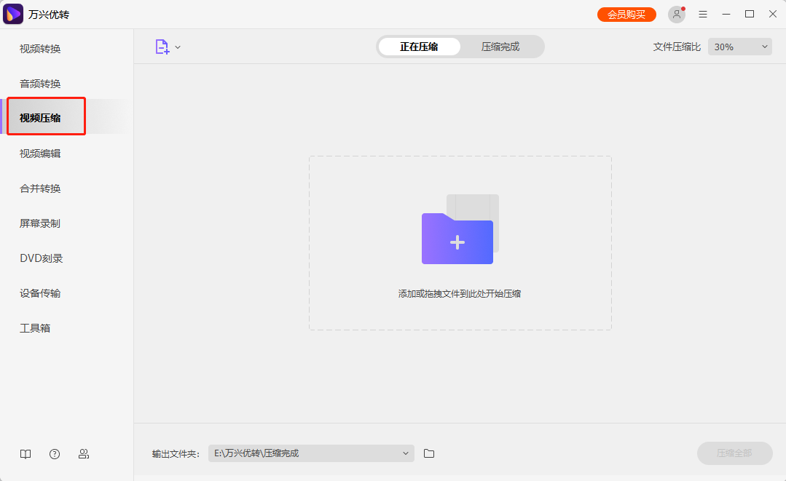Screen dimensions: 786x481
Task: Open the add file icon in toolbar
Action: [162, 46]
